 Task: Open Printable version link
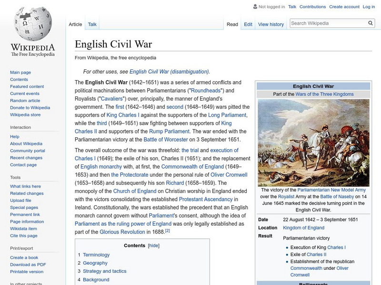pos(27,272)
